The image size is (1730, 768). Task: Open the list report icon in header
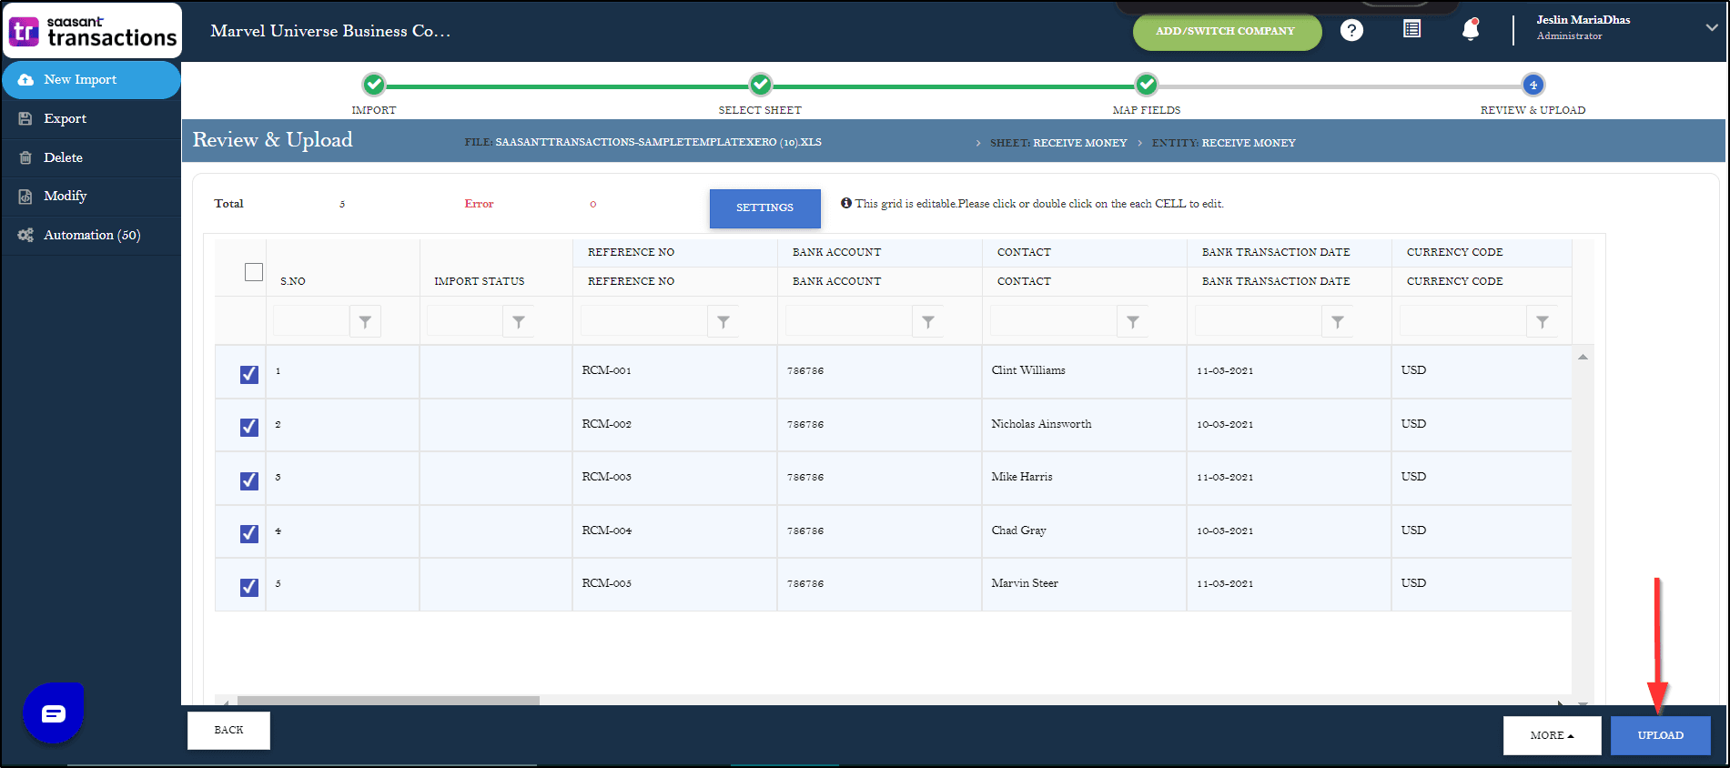click(x=1411, y=29)
